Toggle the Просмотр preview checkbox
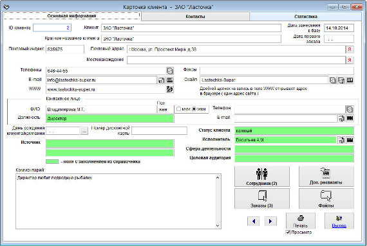 click(x=288, y=233)
